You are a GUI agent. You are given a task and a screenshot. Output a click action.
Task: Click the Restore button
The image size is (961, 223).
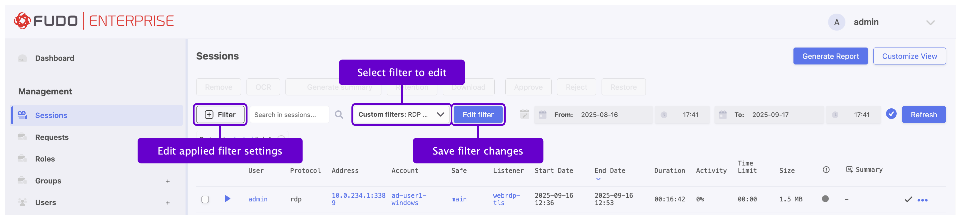pos(623,87)
